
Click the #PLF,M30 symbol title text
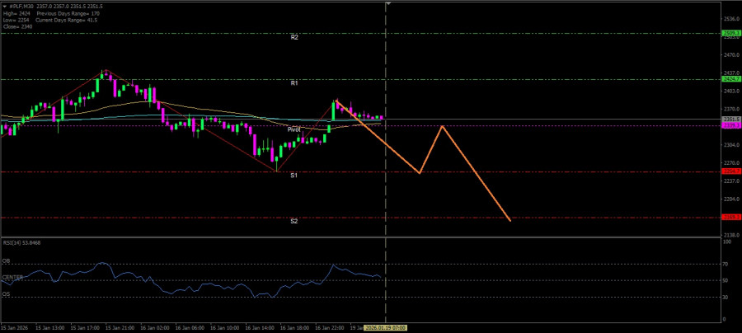[21, 6]
